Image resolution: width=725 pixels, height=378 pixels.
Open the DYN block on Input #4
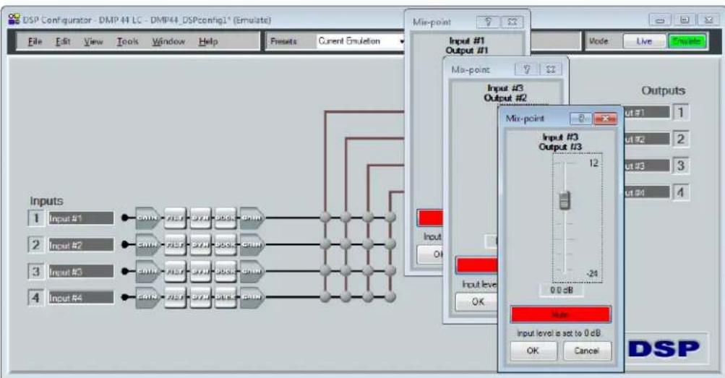point(201,297)
